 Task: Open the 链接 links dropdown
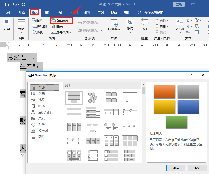point(130,26)
